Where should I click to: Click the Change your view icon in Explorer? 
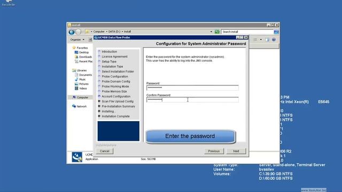(x=255, y=39)
